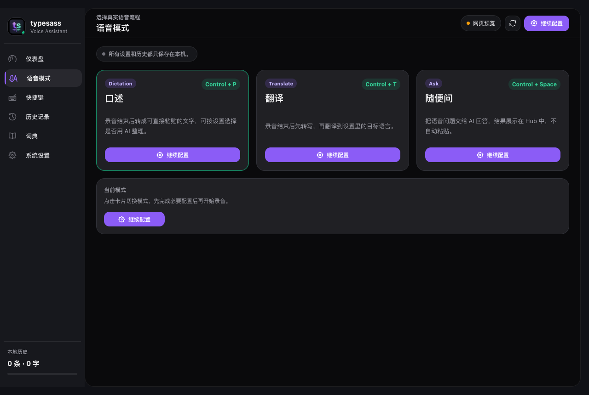
Task: Click the voice mode microphone icon in sidebar
Action: pos(14,79)
